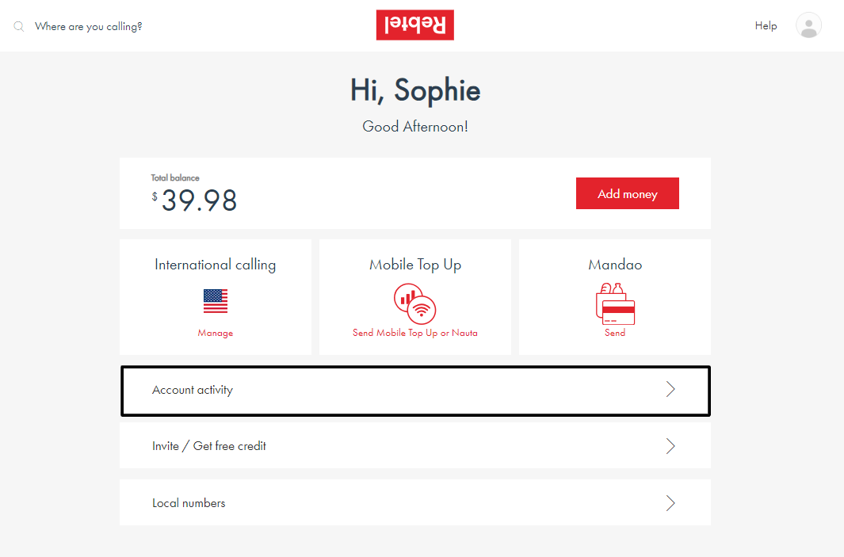Click the Mandao groceries card icon
844x557 pixels.
pos(615,303)
